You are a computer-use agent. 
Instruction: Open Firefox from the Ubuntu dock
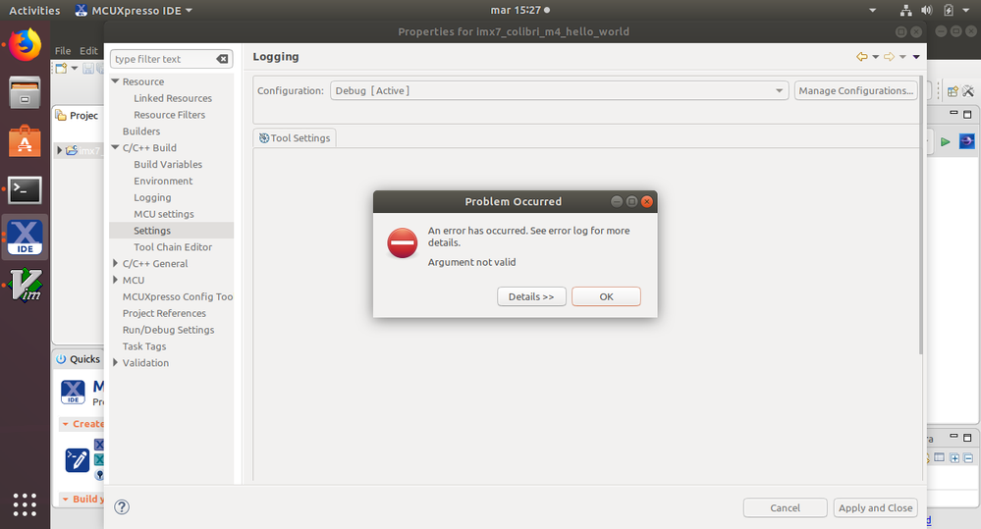pyautogui.click(x=25, y=45)
